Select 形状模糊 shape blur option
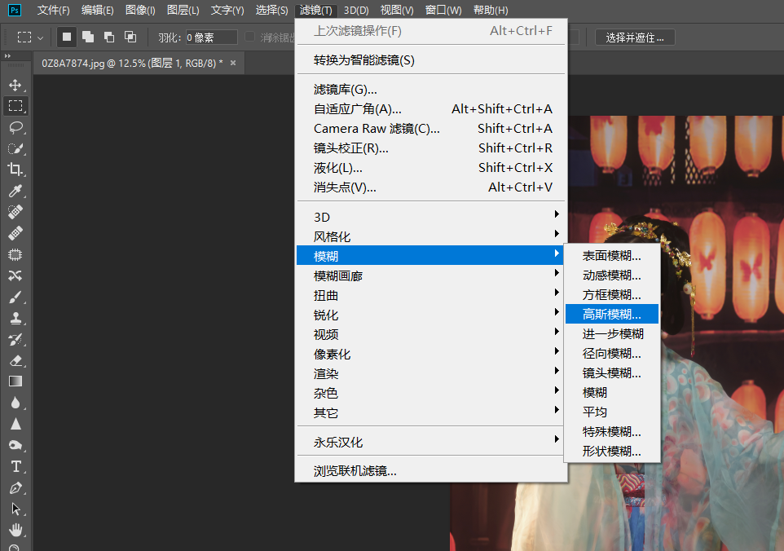Image resolution: width=784 pixels, height=551 pixels. pos(611,451)
